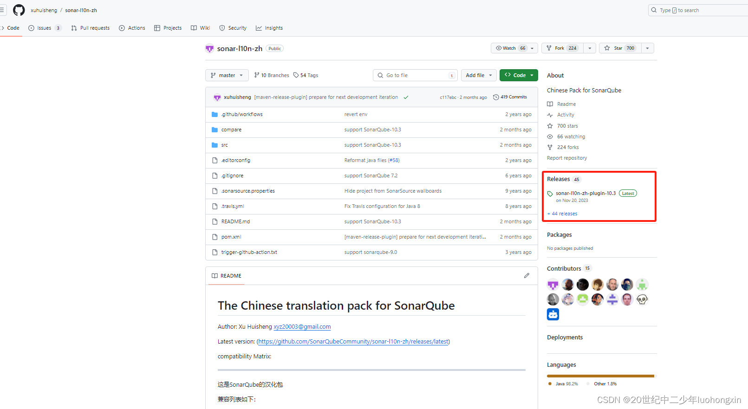748x409 pixels.
Task: Open the master branch selector
Action: 227,75
